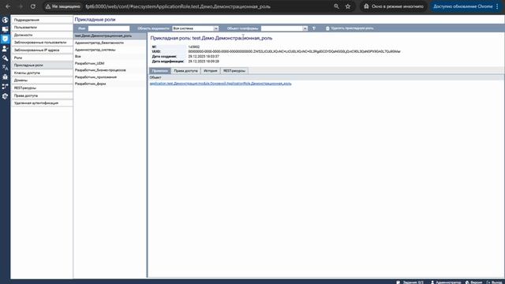Switch to История tab
Screen dimensions: 505x284
[x=211, y=71]
